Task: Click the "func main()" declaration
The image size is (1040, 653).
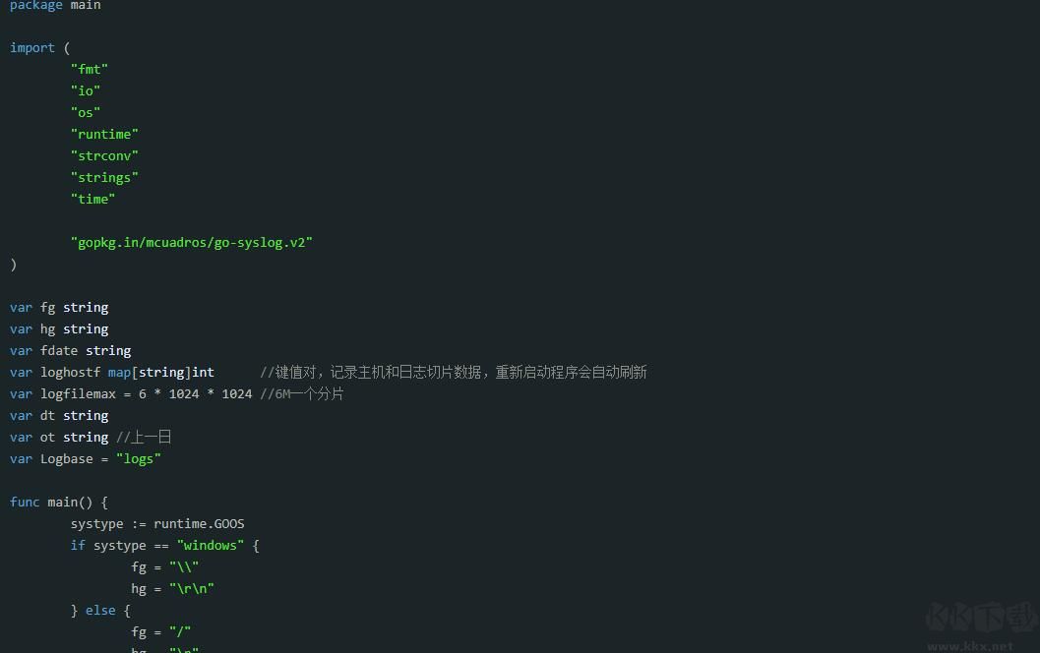Action: pyautogui.click(x=55, y=502)
